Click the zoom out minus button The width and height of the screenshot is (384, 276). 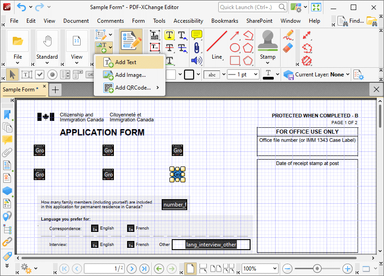[x=287, y=269]
